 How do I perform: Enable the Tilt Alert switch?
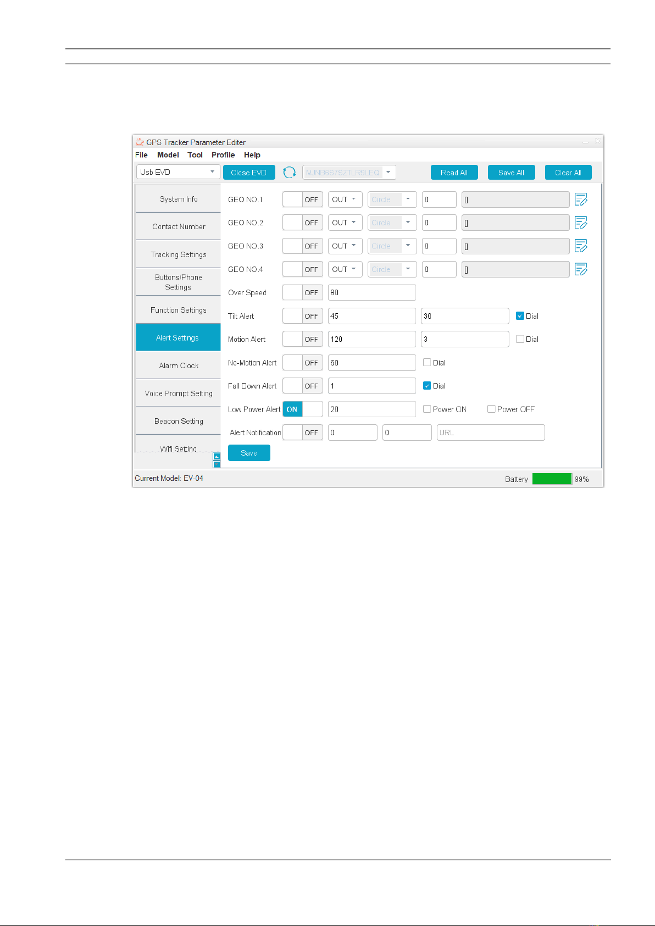pyautogui.click(x=303, y=316)
